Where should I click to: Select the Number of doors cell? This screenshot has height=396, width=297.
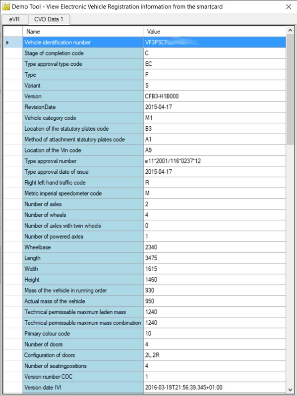83,344
